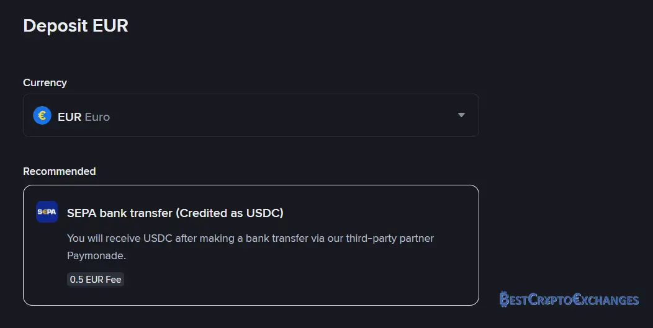Screen dimensions: 653x328
Task: Click the grey 'Euro' currency name
Action: pyautogui.click(x=97, y=117)
